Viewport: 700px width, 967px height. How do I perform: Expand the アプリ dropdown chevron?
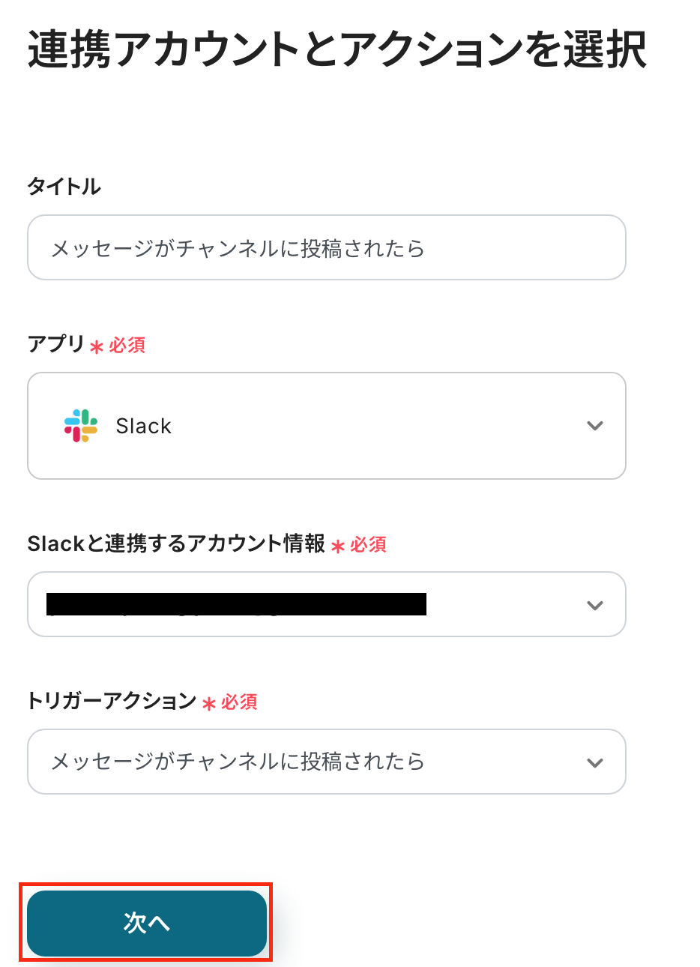[595, 426]
